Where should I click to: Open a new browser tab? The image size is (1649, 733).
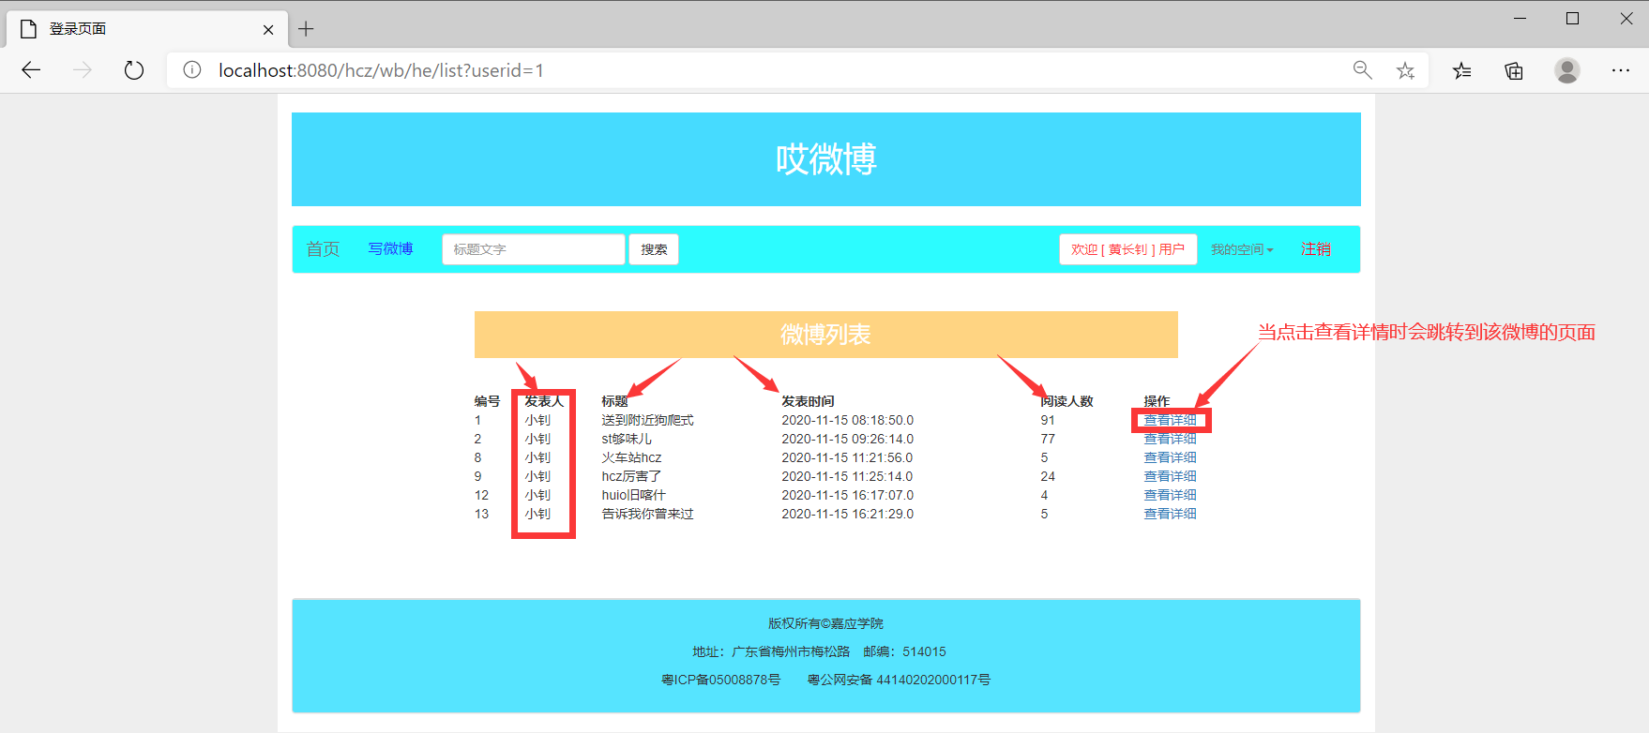tap(306, 29)
